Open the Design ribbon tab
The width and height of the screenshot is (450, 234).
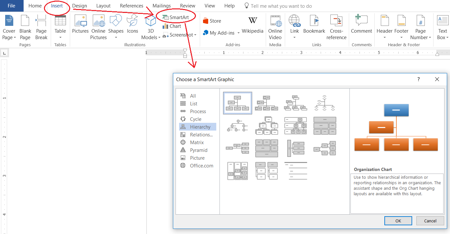click(80, 6)
